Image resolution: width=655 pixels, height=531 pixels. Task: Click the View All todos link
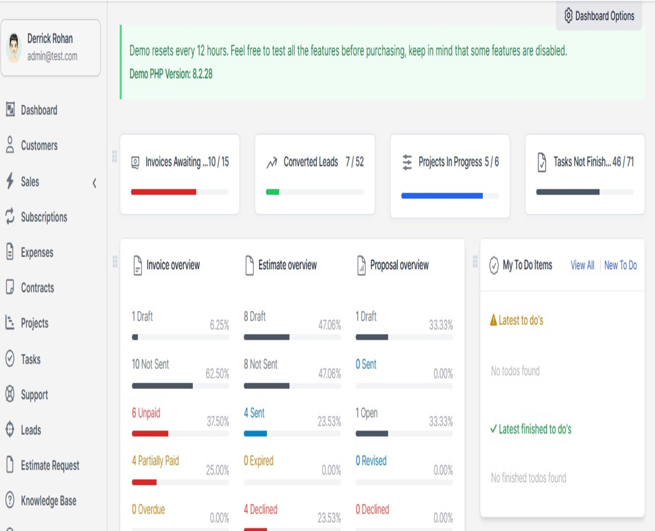[x=582, y=265]
